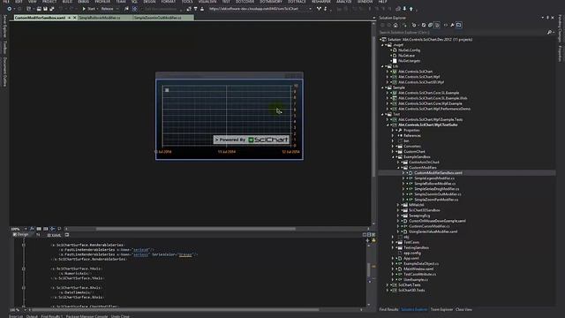Image resolution: width=565 pixels, height=318 pixels.
Task: Open the Release configuration dropdown
Action: click(x=109, y=9)
